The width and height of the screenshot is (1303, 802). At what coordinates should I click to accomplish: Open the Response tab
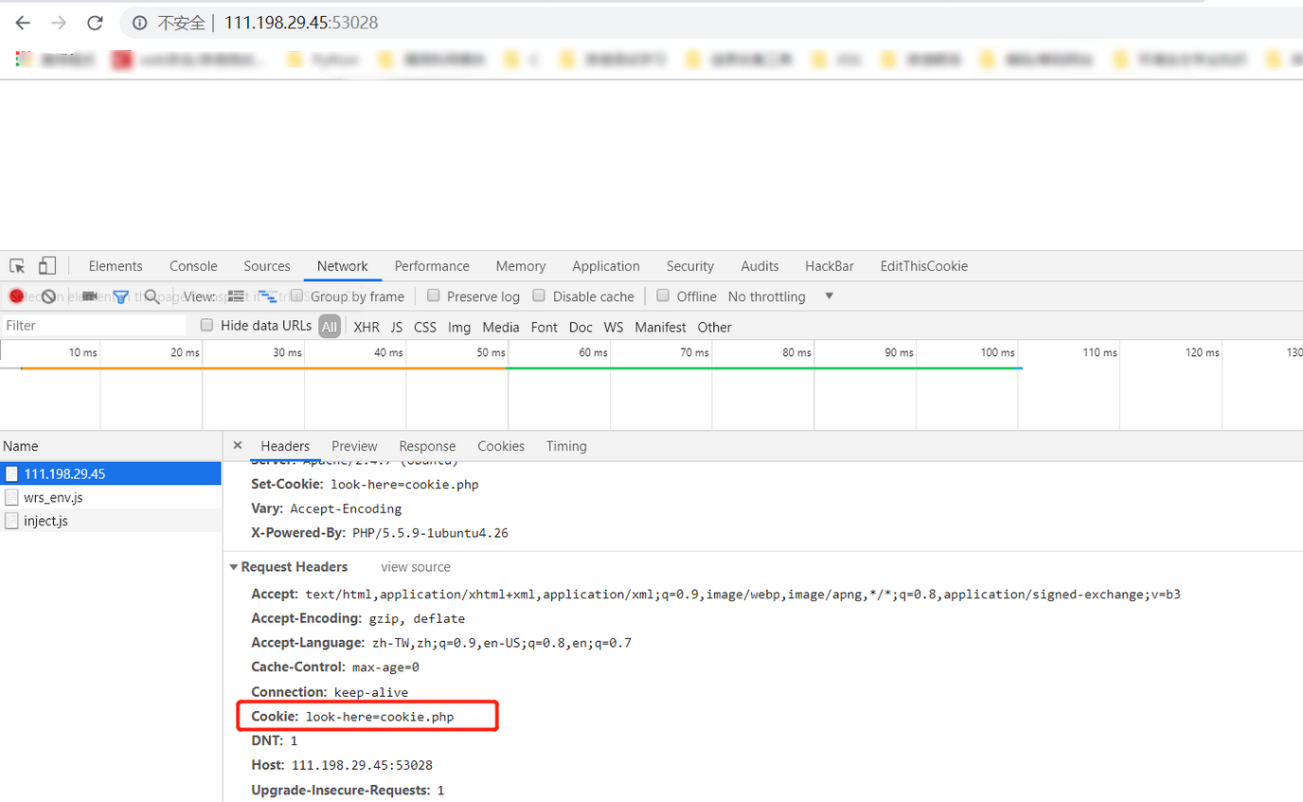[x=427, y=446]
